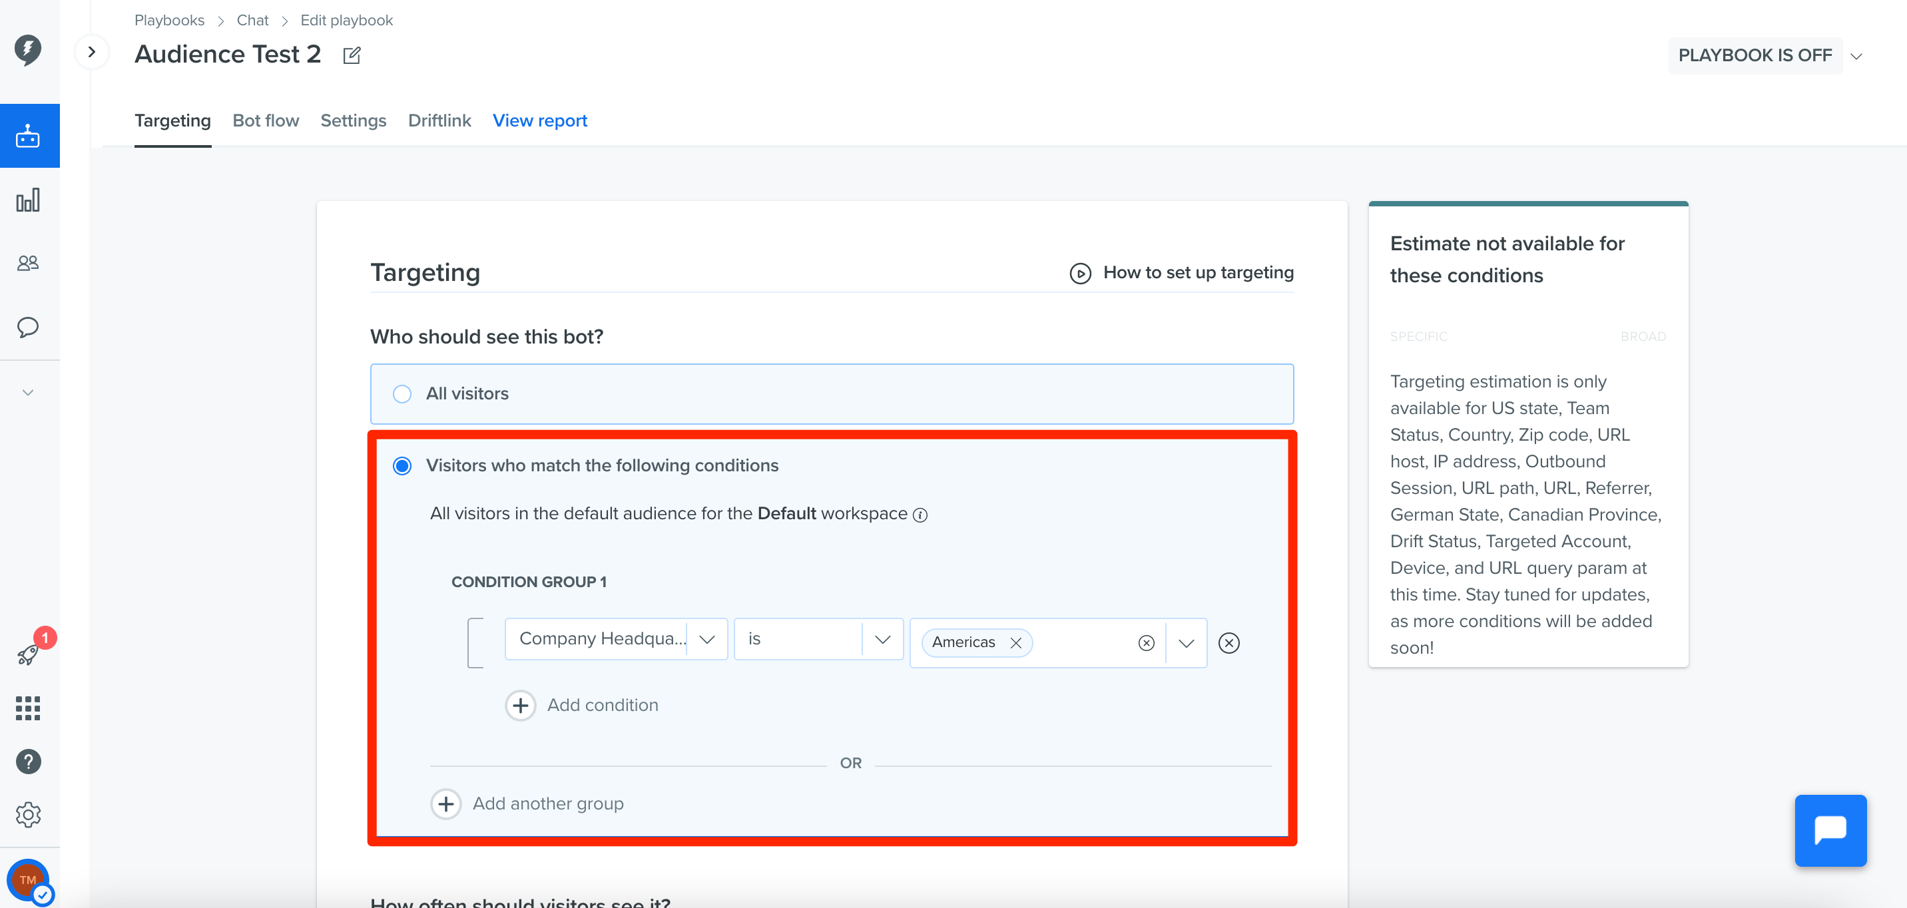Clear all values in Americas field
Viewport: 1907px width, 908px height.
pos(1146,643)
